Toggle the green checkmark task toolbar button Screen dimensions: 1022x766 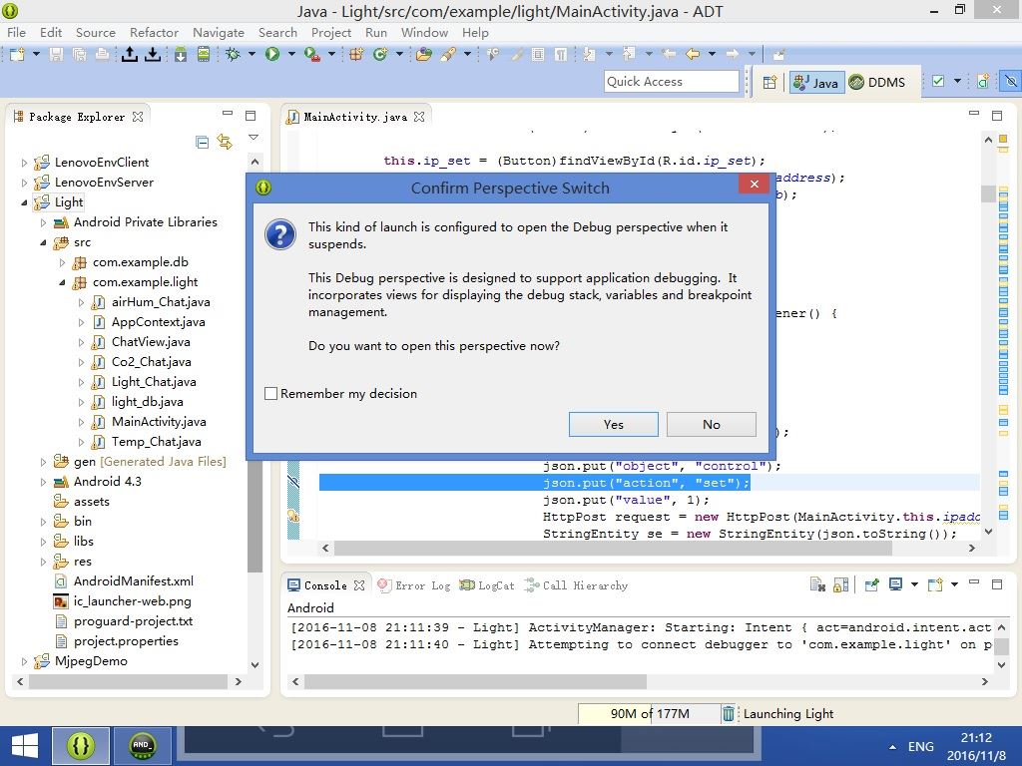pos(938,82)
